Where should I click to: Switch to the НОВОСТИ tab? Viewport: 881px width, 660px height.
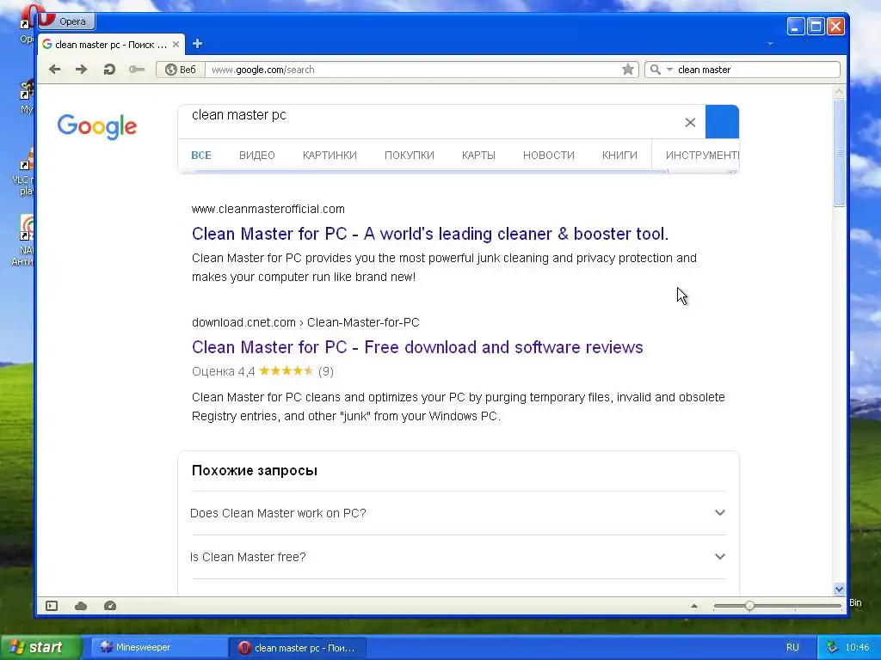549,156
